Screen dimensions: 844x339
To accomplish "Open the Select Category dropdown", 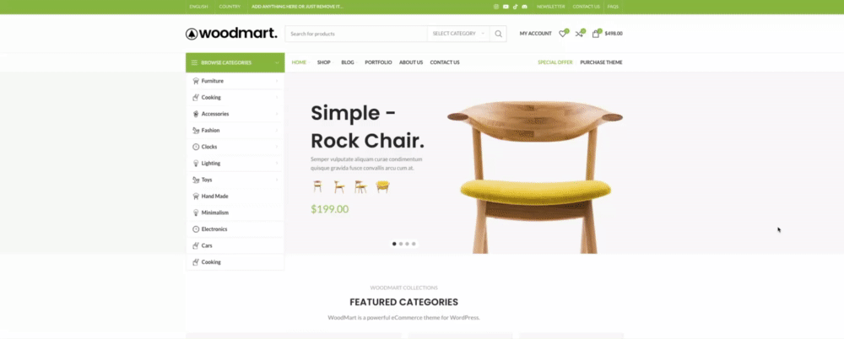I will (458, 34).
